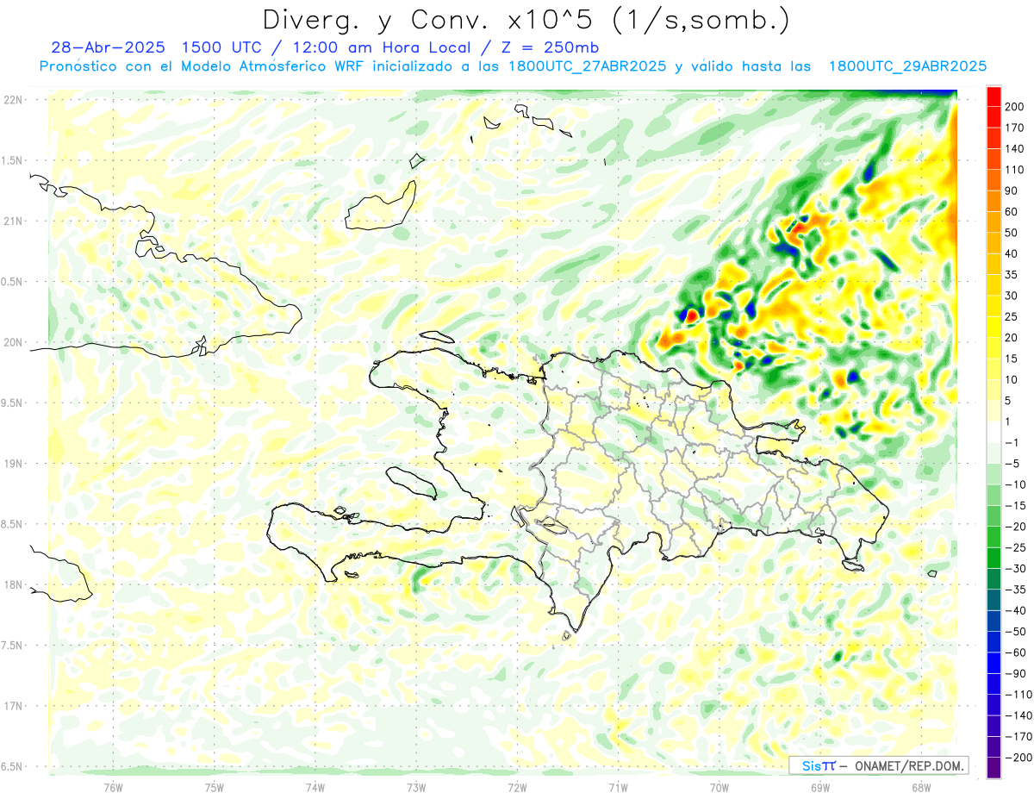1034x799 pixels.
Task: Click the 18N latitude label
Action: [12, 584]
